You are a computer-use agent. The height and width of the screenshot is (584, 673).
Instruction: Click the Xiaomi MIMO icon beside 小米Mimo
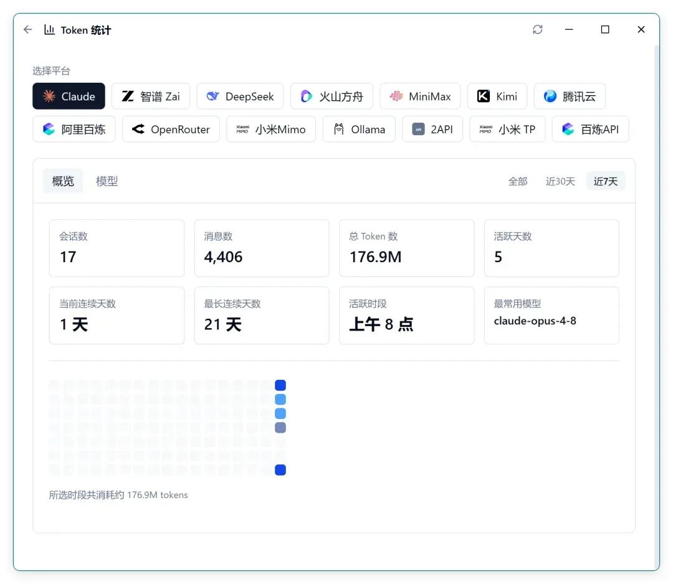tap(242, 129)
